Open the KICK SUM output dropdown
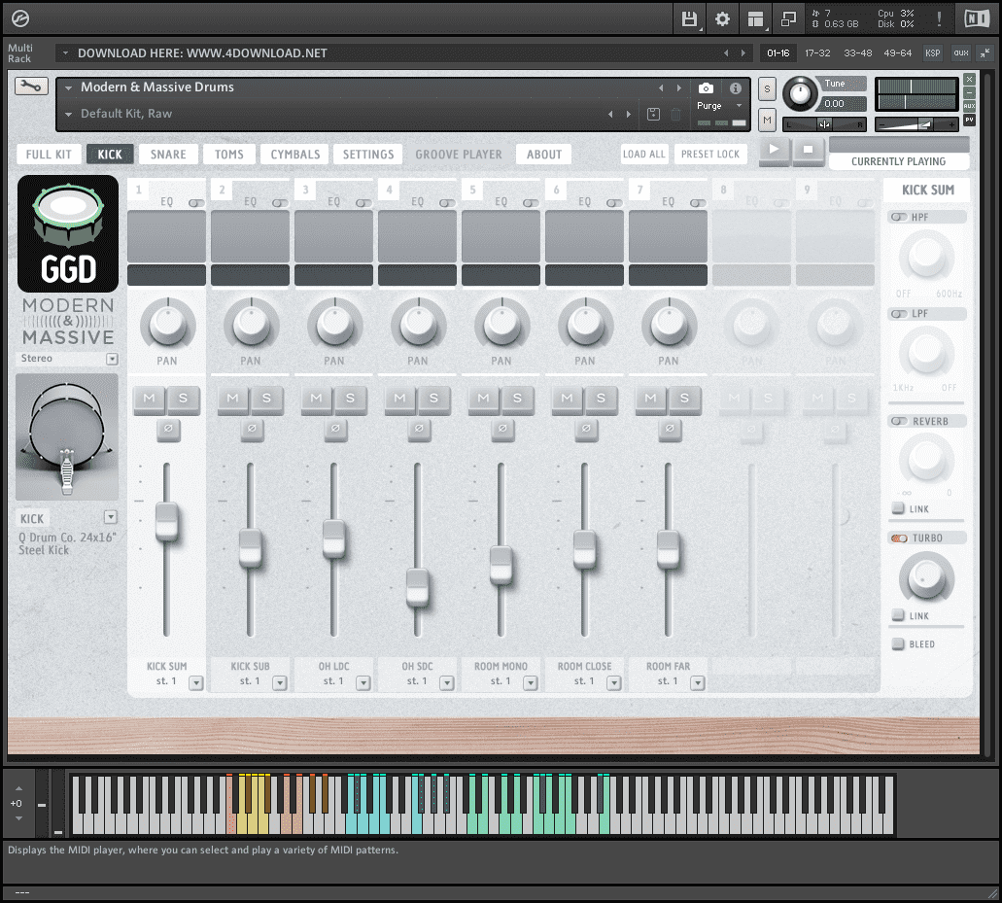The height and width of the screenshot is (903, 1002). point(196,683)
